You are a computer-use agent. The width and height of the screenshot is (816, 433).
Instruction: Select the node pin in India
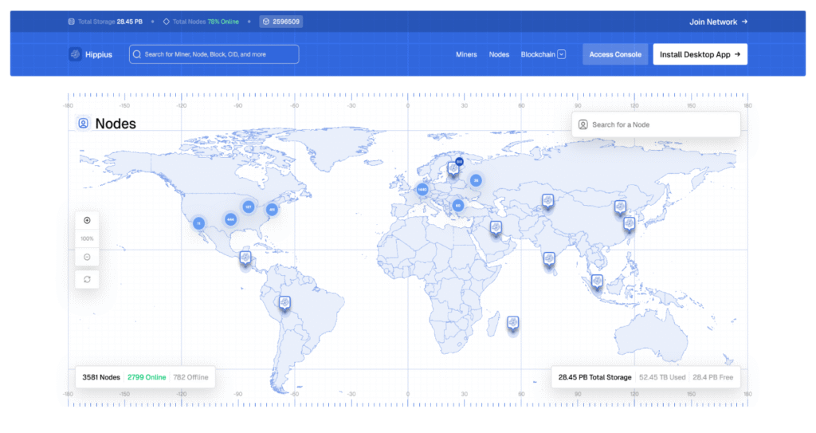(x=549, y=259)
